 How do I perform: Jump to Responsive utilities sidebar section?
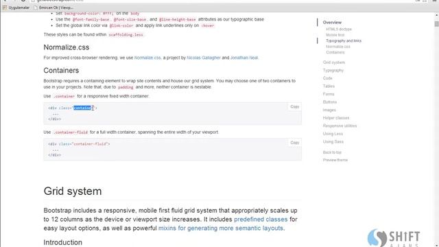(340, 126)
